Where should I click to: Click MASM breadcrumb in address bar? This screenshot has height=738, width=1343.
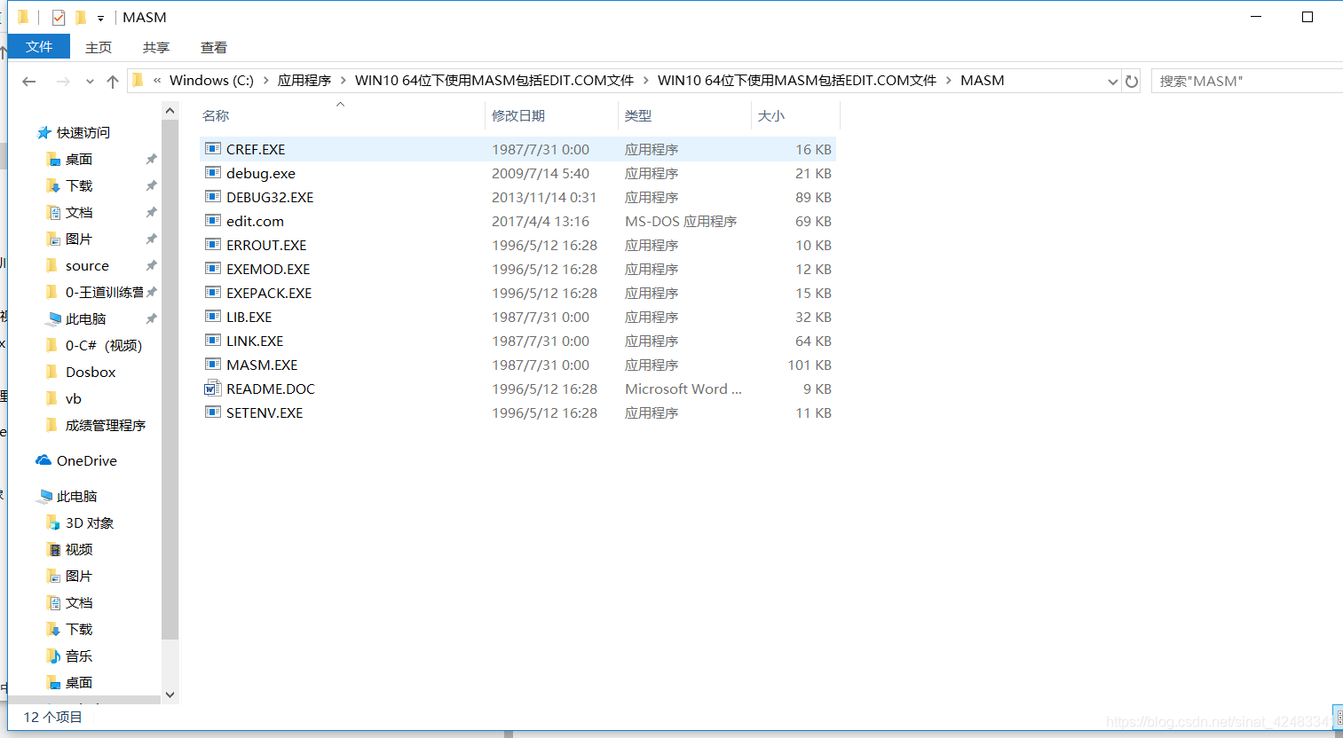983,81
